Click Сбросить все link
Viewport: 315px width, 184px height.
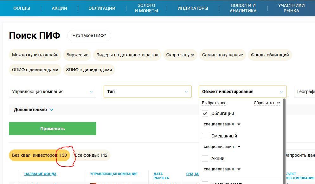[267, 103]
